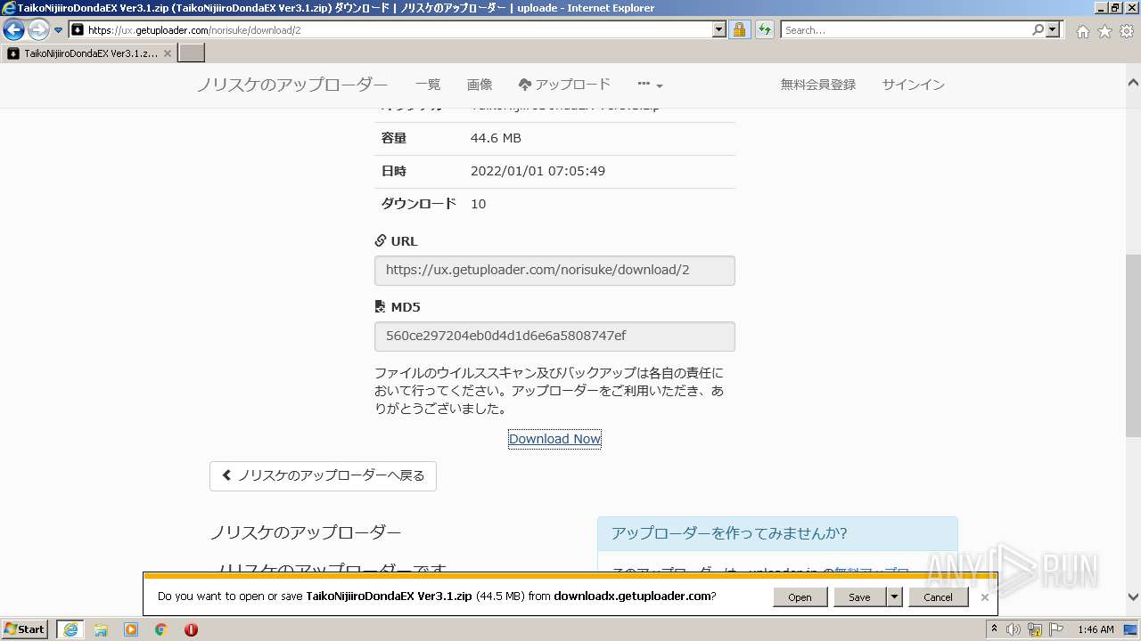1141x641 pixels.
Task: Open the Windows Start menu
Action: pyautogui.click(x=25, y=629)
